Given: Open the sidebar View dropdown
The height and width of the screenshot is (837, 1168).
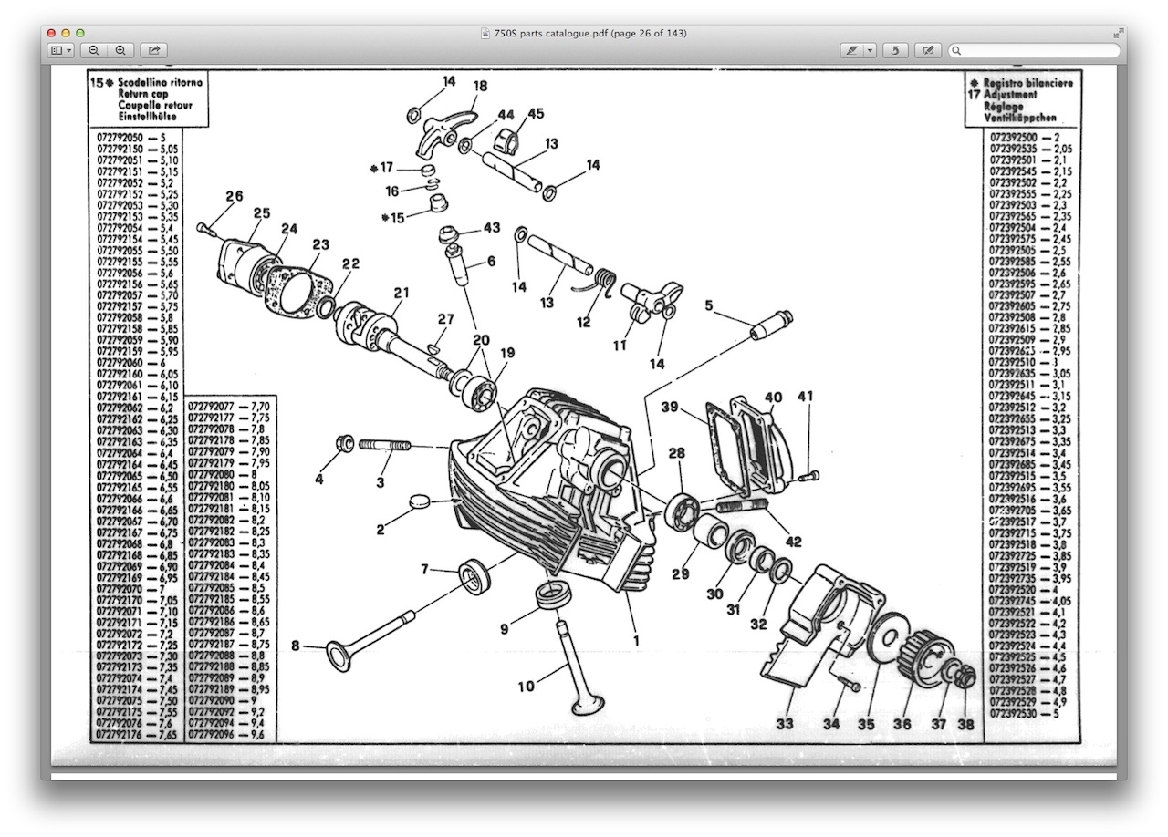Looking at the screenshot, I should (61, 51).
